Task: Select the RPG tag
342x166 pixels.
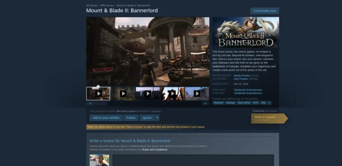Action: click(x=256, y=102)
